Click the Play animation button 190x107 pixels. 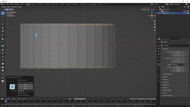80,99
